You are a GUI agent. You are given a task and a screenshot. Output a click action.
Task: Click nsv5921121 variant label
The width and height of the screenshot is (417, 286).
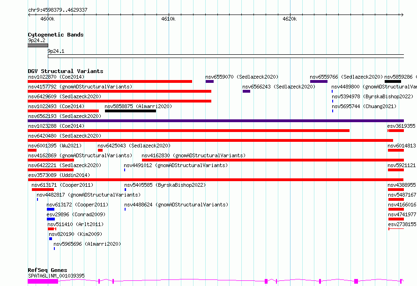(402, 165)
